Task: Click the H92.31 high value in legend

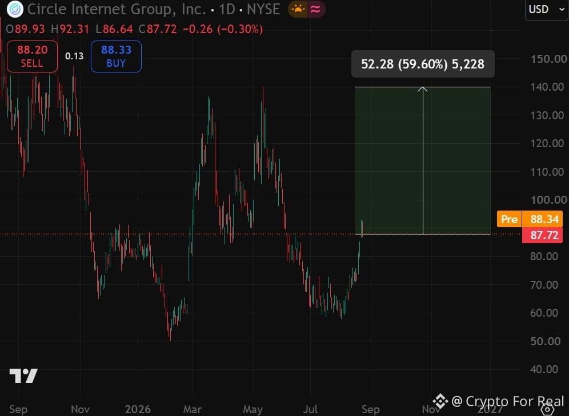Action: click(70, 29)
